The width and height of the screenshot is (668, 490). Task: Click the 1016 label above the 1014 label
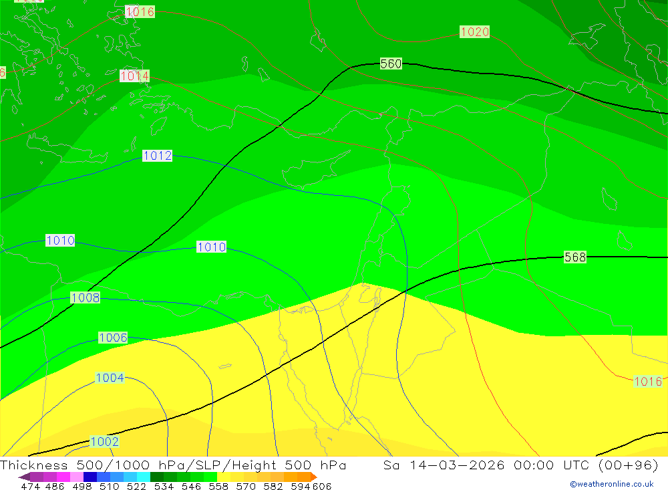pos(140,12)
